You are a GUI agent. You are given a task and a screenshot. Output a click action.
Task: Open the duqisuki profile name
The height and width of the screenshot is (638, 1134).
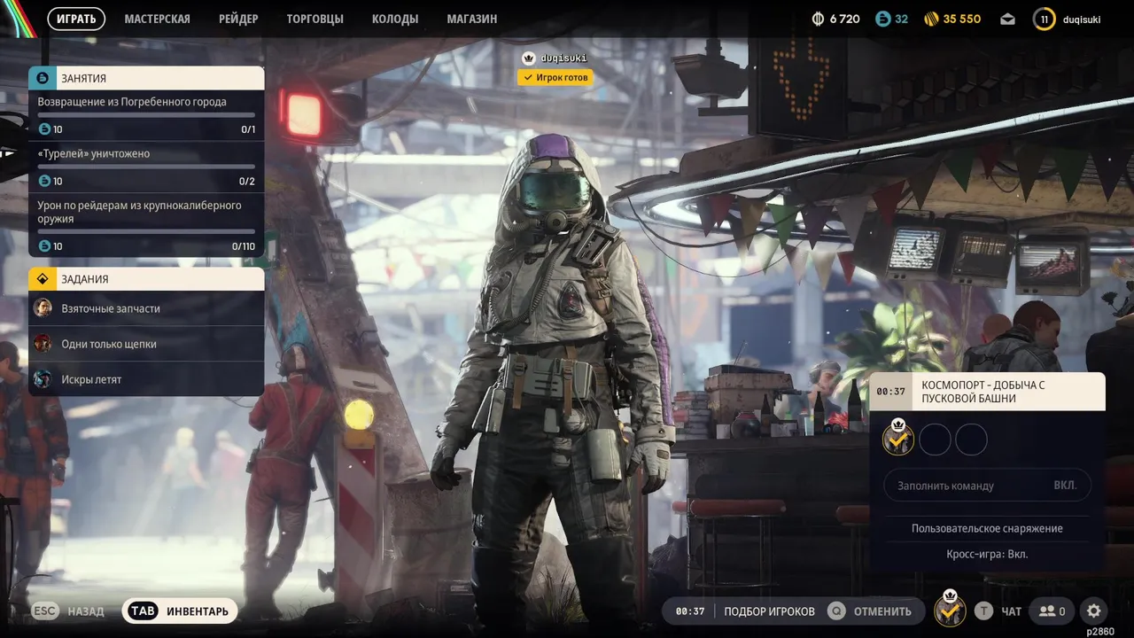[x=1081, y=19]
